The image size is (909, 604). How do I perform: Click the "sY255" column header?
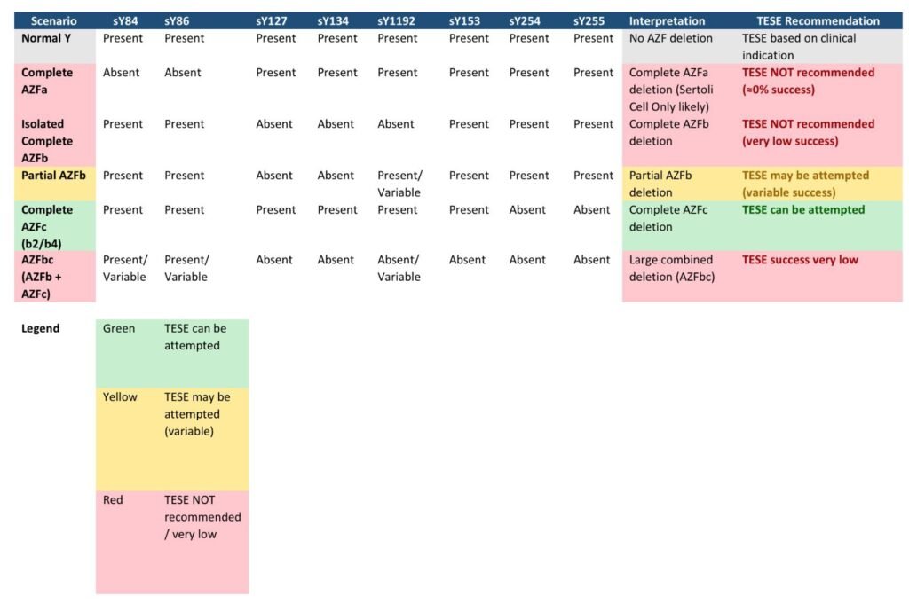click(x=591, y=20)
